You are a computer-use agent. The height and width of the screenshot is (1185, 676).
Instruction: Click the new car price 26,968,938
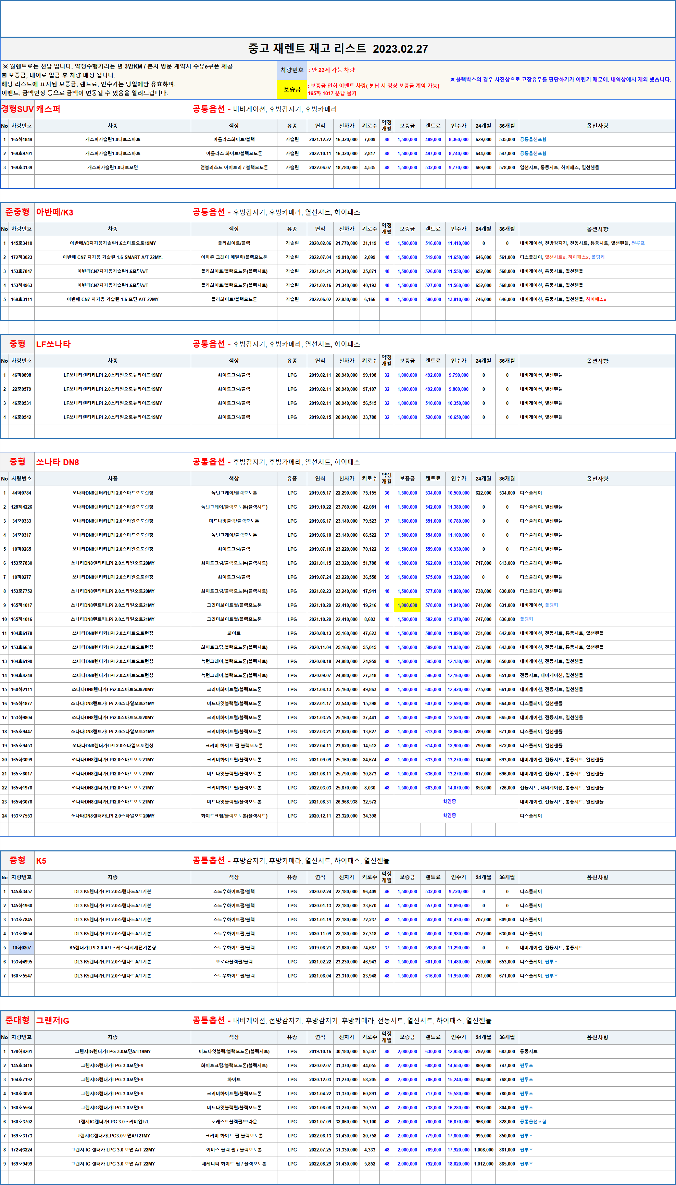[x=346, y=802]
